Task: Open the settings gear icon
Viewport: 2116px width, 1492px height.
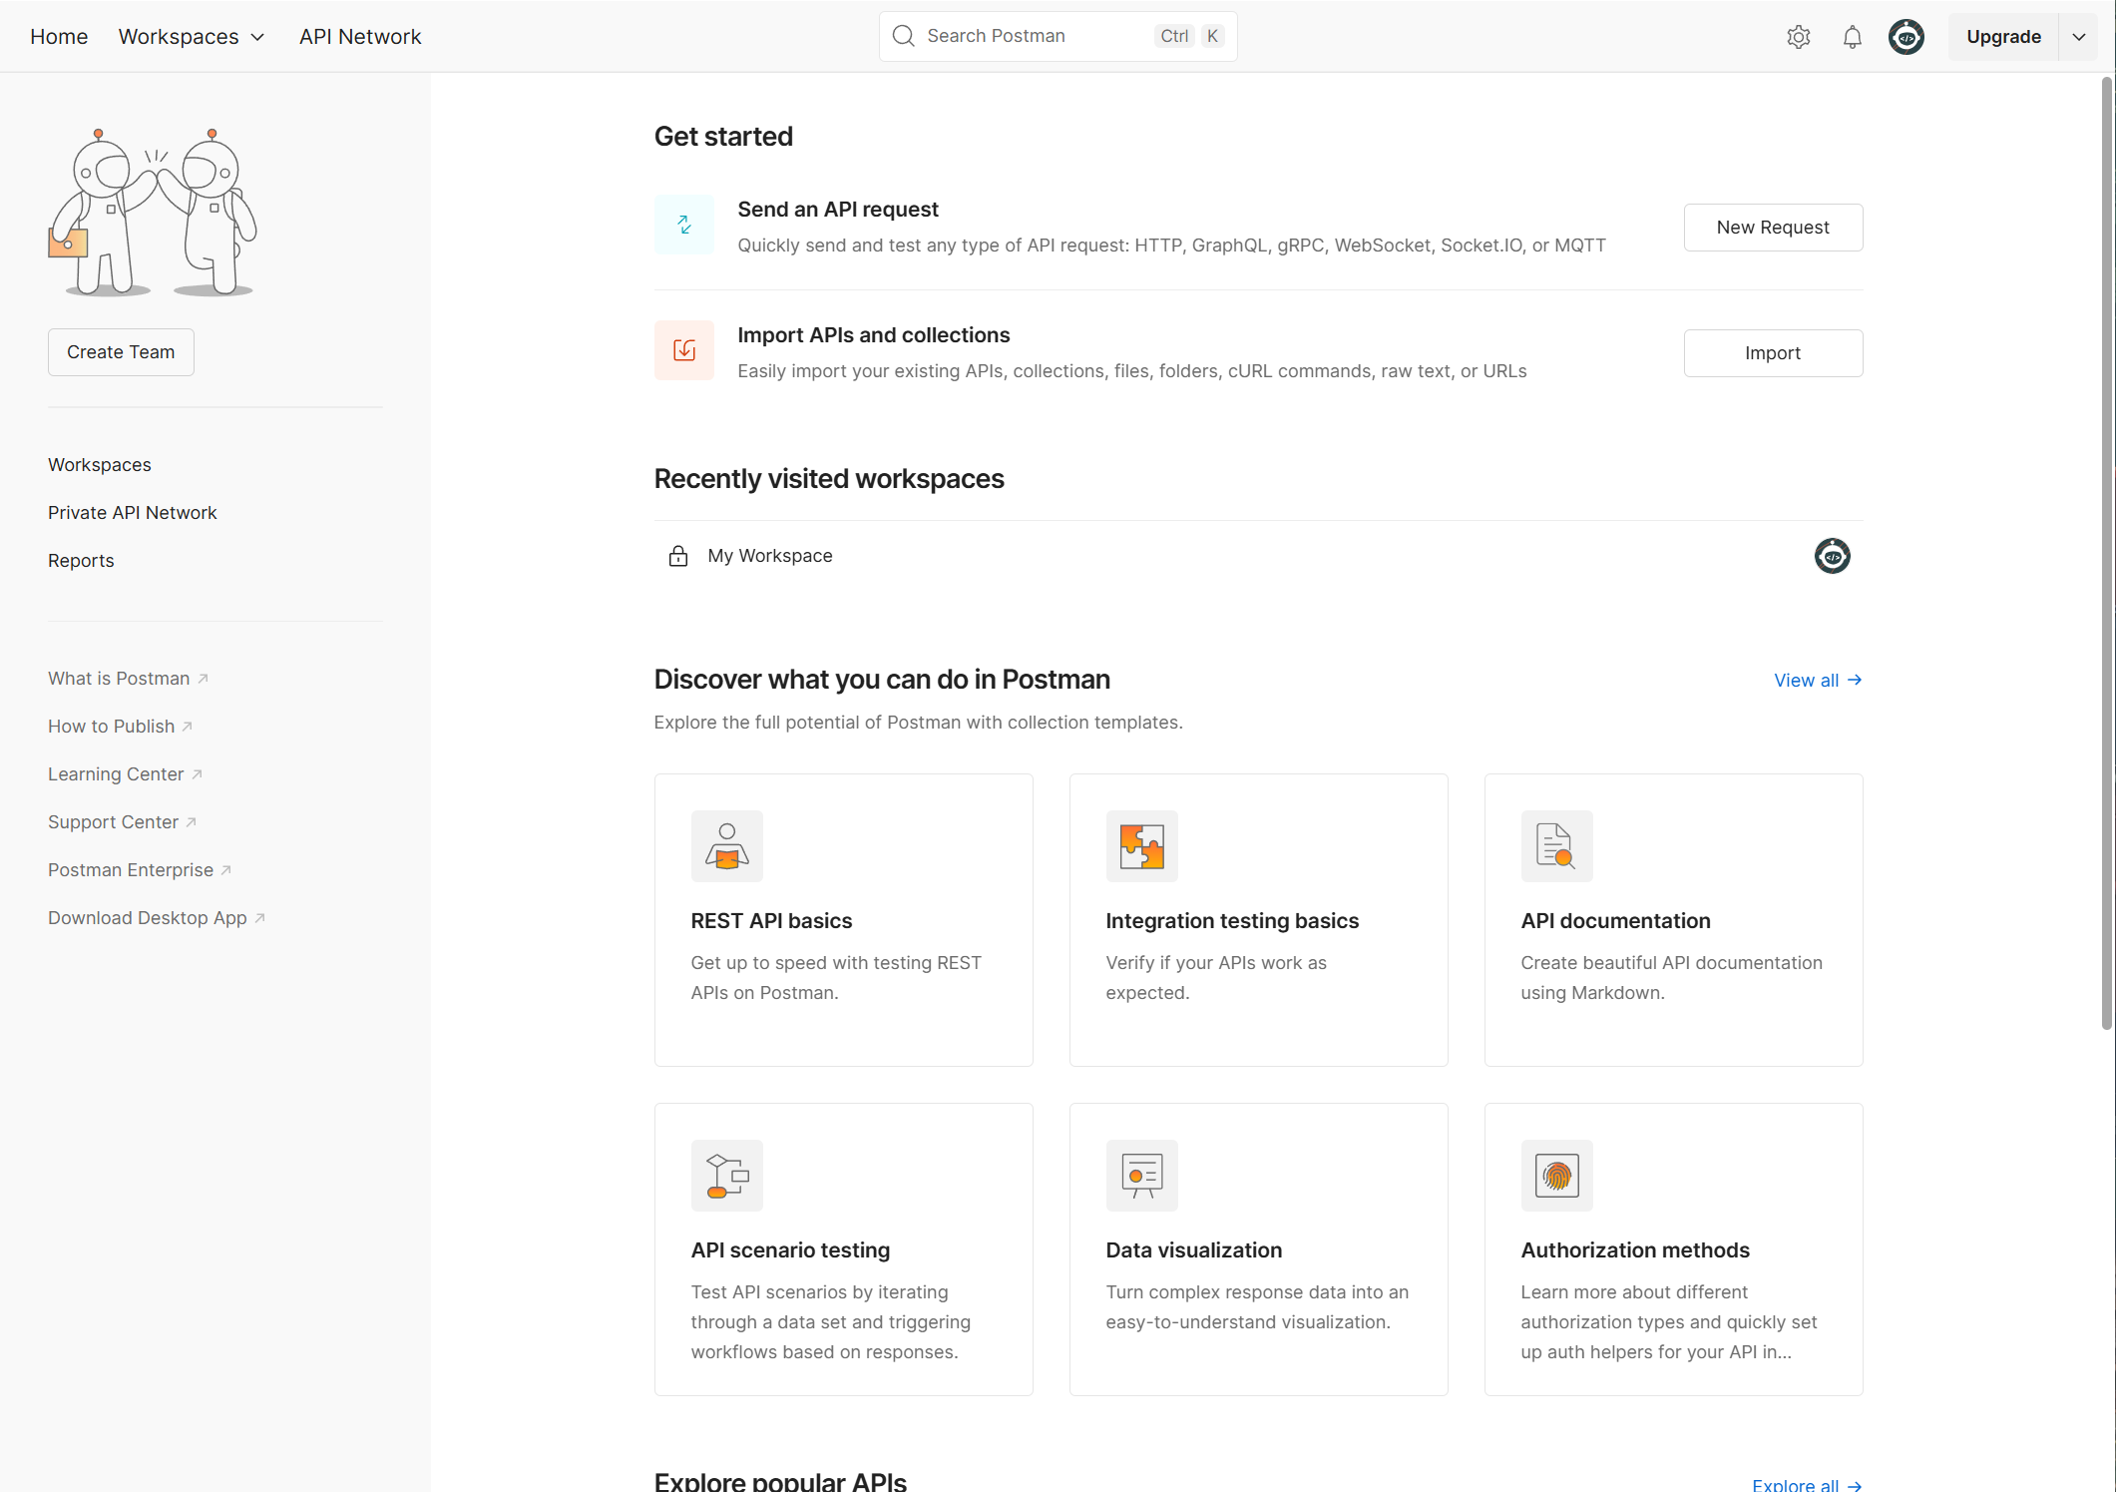Action: click(1798, 37)
